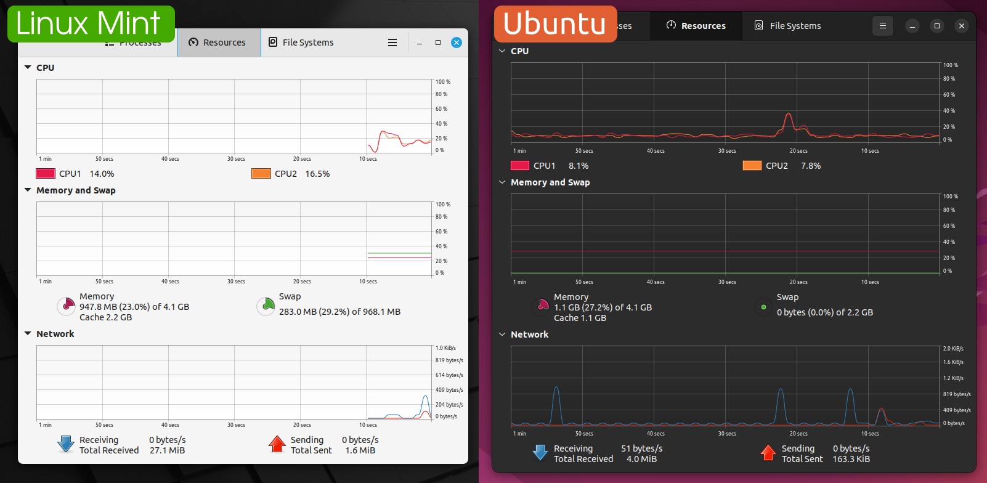Maximize the Ubuntu System Monitor window
The height and width of the screenshot is (483, 987).
point(937,26)
